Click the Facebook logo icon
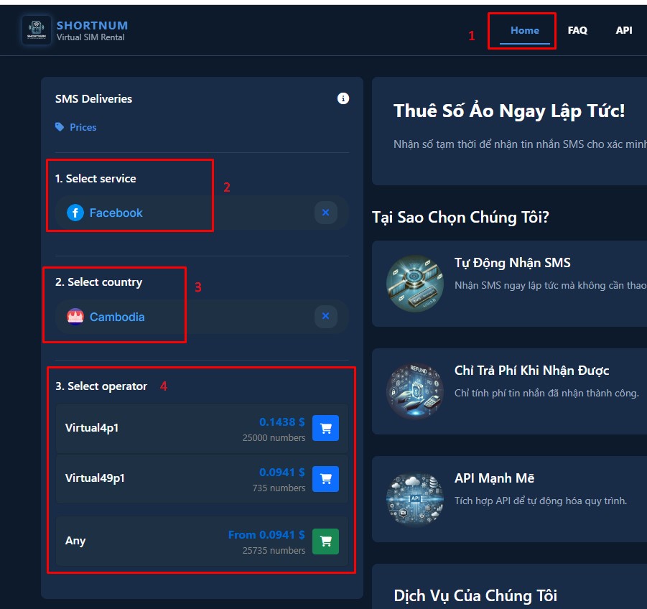This screenshot has height=609, width=647. (x=75, y=213)
